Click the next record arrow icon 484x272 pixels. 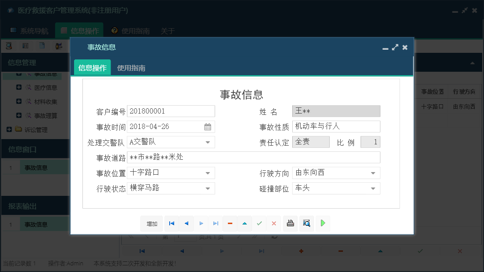[x=201, y=223]
